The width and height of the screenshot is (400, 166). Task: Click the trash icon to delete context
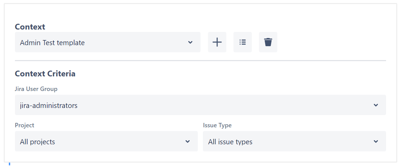(x=268, y=42)
